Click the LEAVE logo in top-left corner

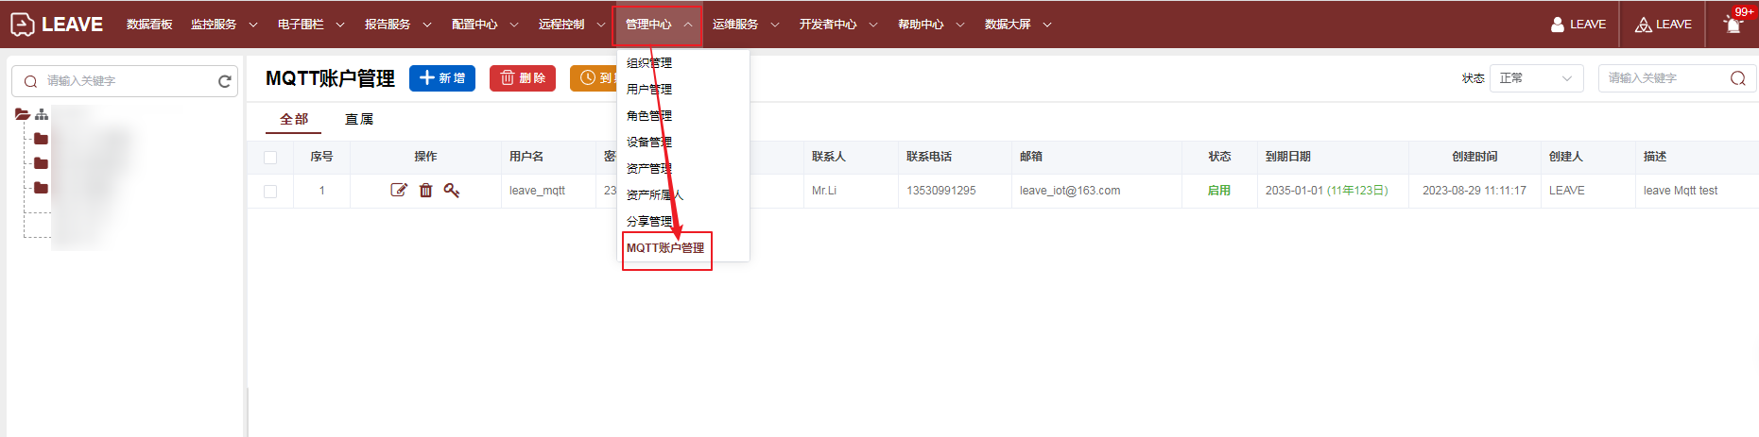pyautogui.click(x=57, y=25)
